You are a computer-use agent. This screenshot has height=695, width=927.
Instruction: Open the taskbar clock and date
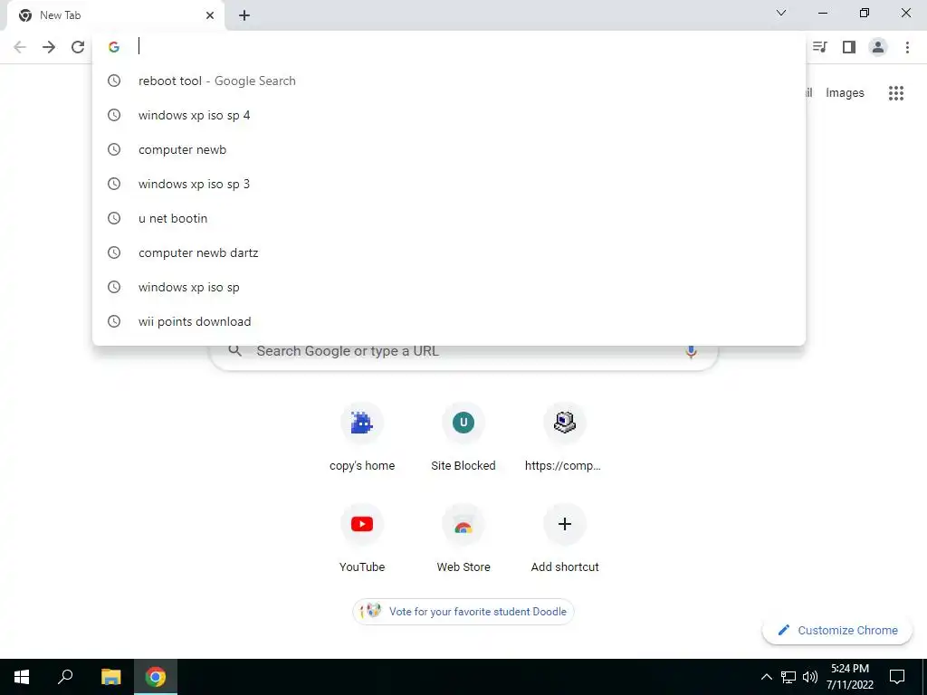(849, 677)
